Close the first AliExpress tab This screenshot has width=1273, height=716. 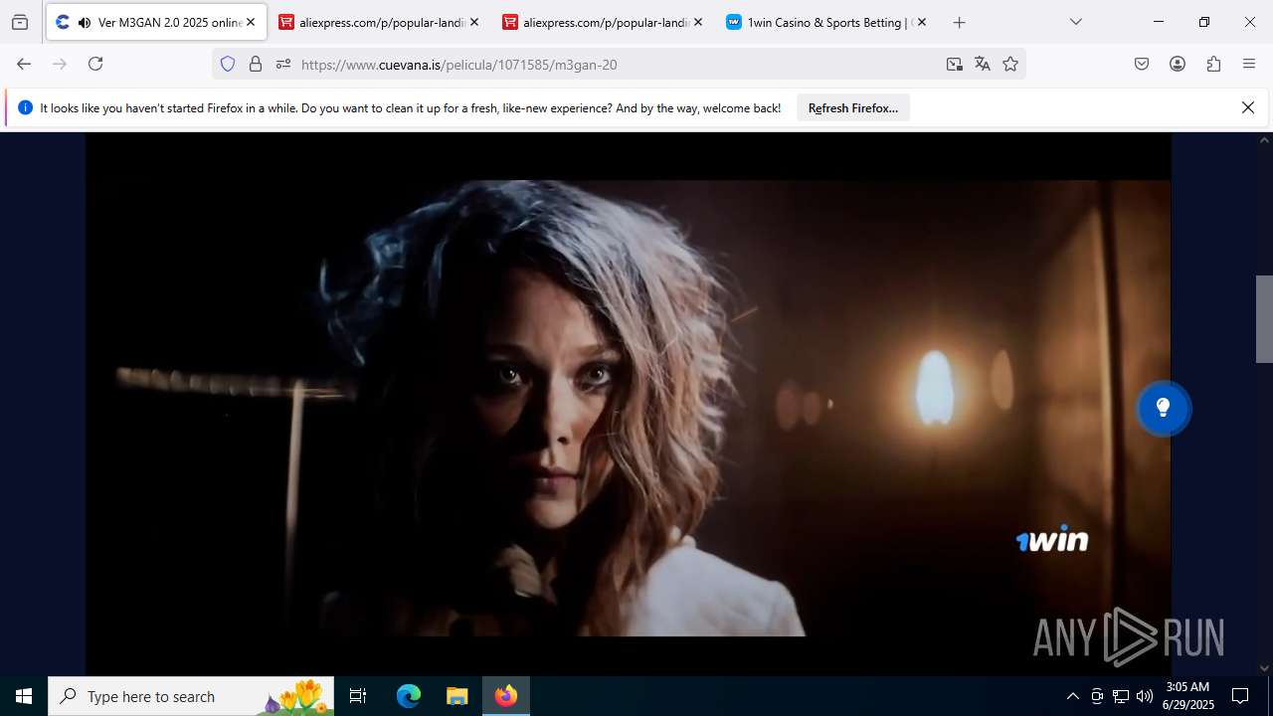[474, 22]
